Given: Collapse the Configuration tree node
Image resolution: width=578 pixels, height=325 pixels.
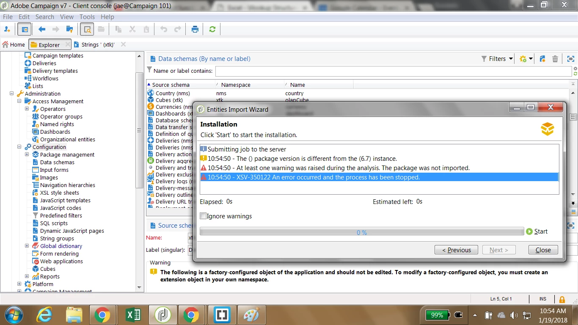Looking at the screenshot, I should (19, 147).
